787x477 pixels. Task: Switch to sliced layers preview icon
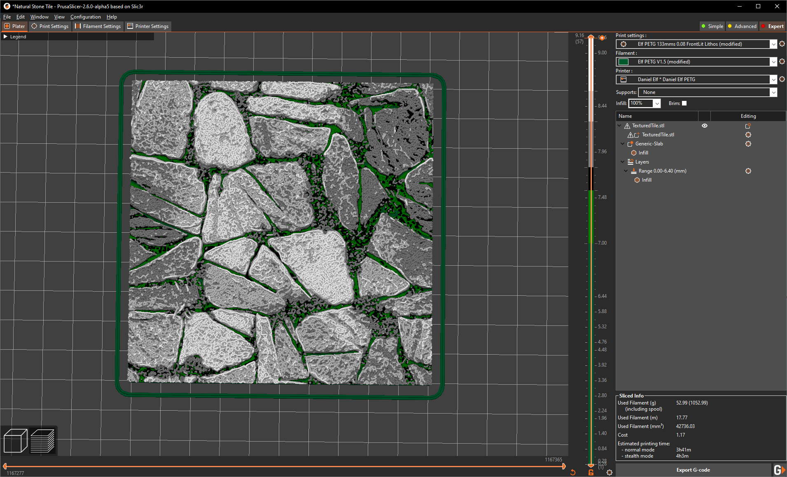coord(42,441)
